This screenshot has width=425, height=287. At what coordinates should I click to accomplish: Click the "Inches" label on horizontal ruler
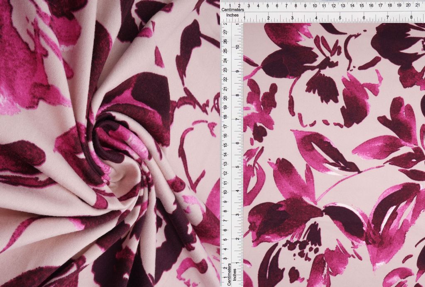pos(232,15)
